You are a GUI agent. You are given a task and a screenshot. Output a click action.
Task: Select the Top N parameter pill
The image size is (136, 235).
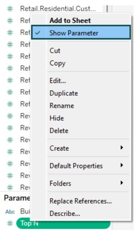click(x=63, y=223)
